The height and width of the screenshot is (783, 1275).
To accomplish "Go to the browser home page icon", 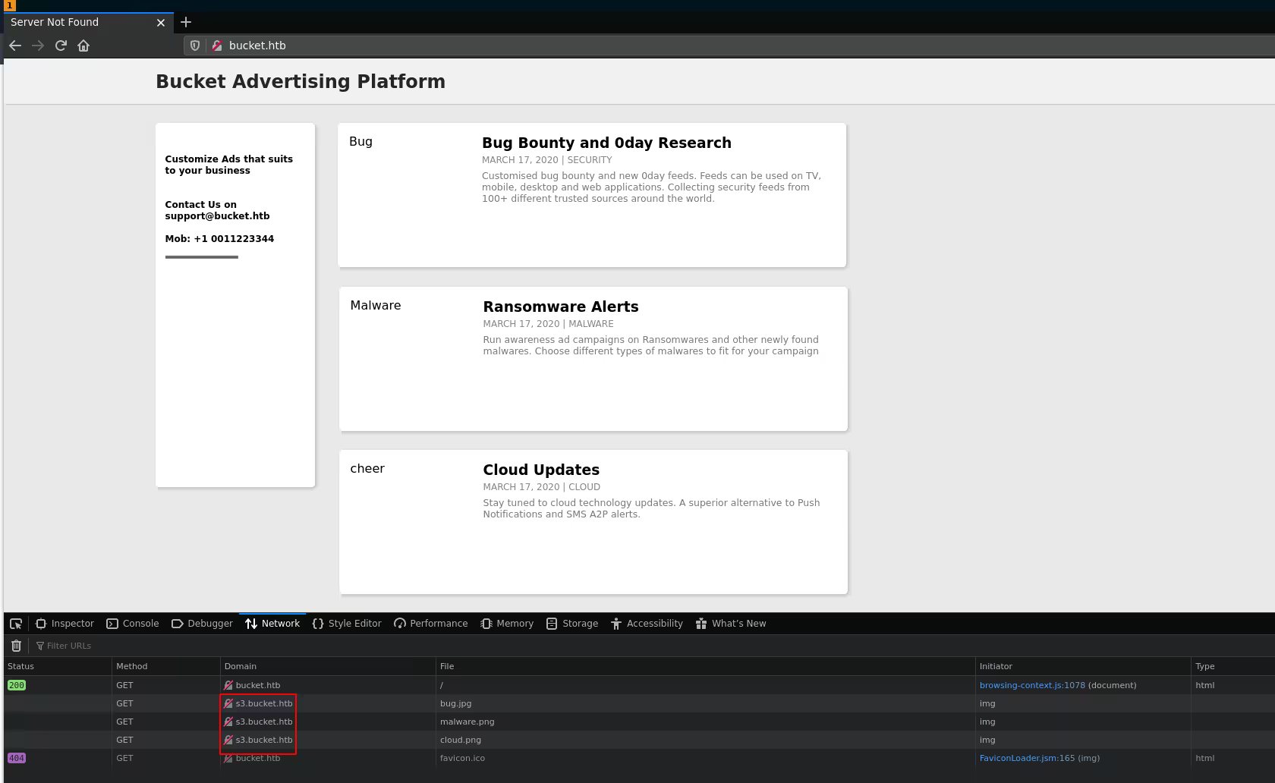I will [83, 46].
